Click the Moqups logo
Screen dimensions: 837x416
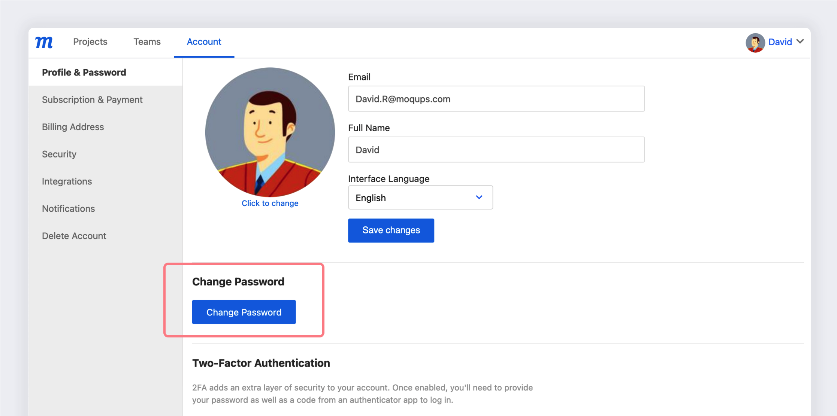(43, 42)
